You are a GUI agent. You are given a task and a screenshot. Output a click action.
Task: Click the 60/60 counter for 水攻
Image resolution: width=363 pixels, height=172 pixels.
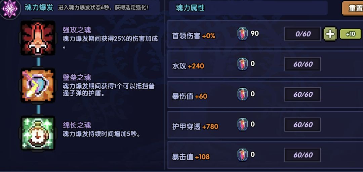click(302, 64)
